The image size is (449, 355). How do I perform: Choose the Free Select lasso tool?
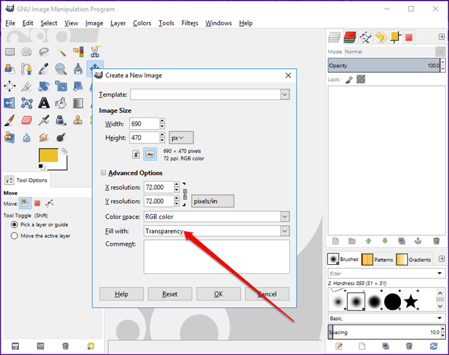tap(43, 52)
